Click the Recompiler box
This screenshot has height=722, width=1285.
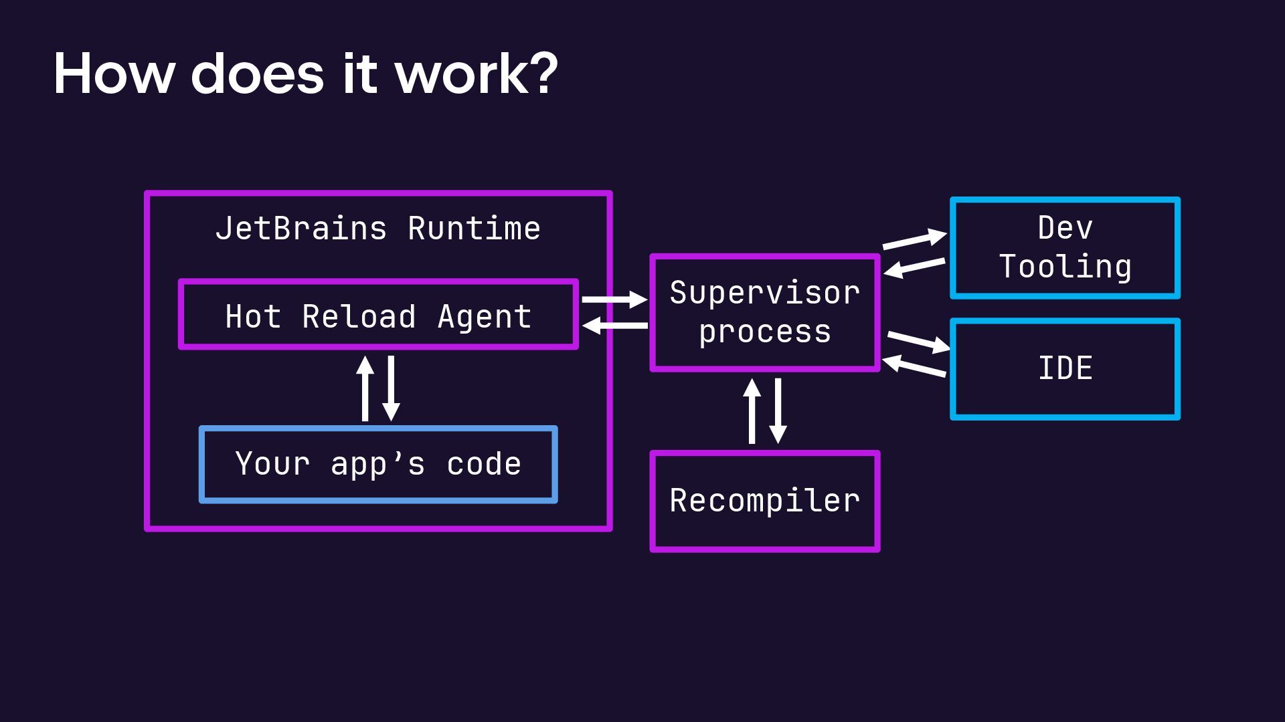(x=764, y=501)
